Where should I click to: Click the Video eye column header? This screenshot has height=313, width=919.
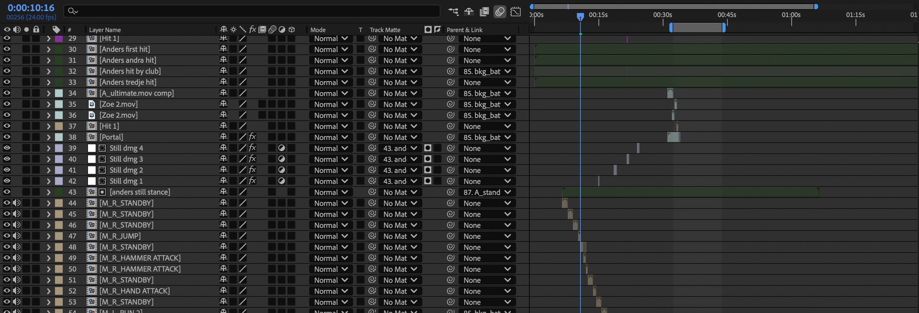[7, 29]
